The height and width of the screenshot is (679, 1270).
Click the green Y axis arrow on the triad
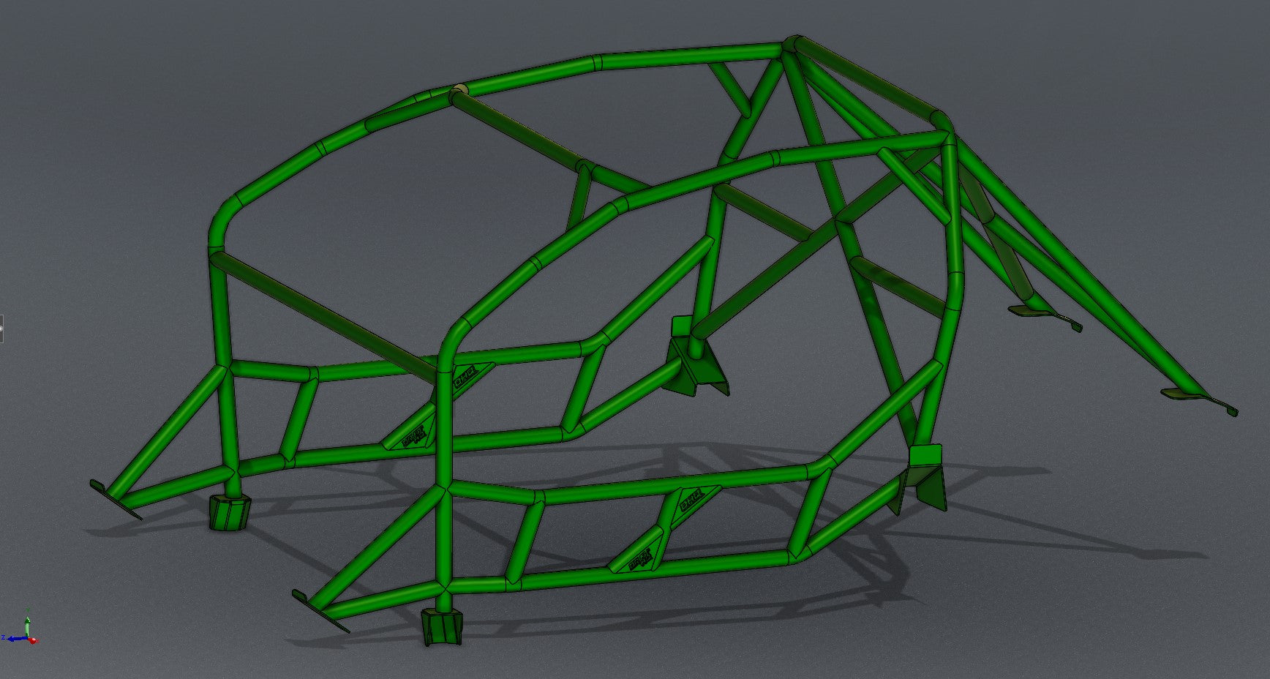27,620
